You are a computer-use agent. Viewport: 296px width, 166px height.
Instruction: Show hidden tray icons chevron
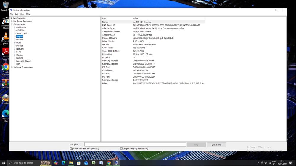(x=258, y=163)
